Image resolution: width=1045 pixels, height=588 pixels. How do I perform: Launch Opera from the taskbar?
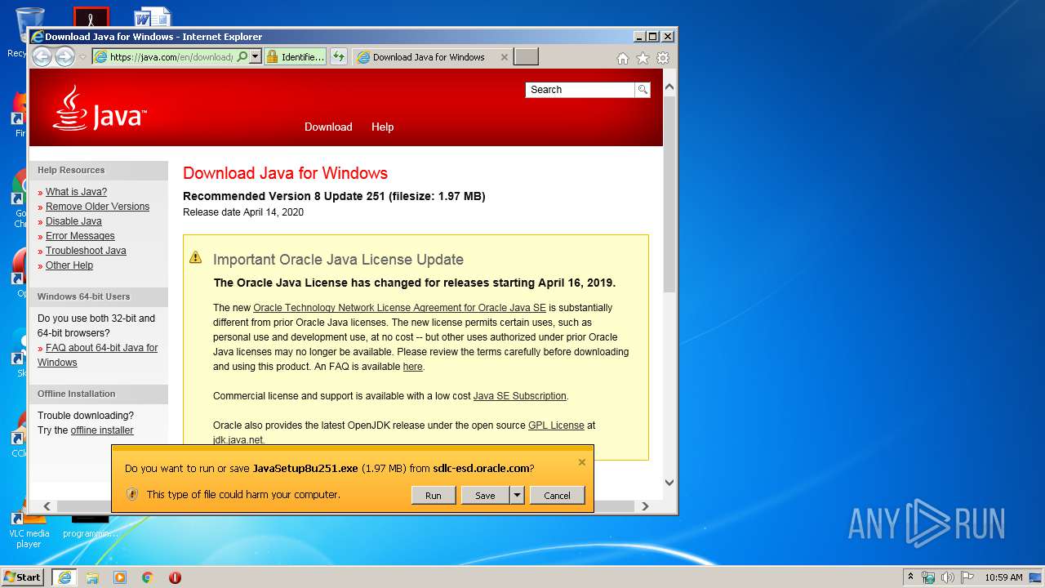175,577
